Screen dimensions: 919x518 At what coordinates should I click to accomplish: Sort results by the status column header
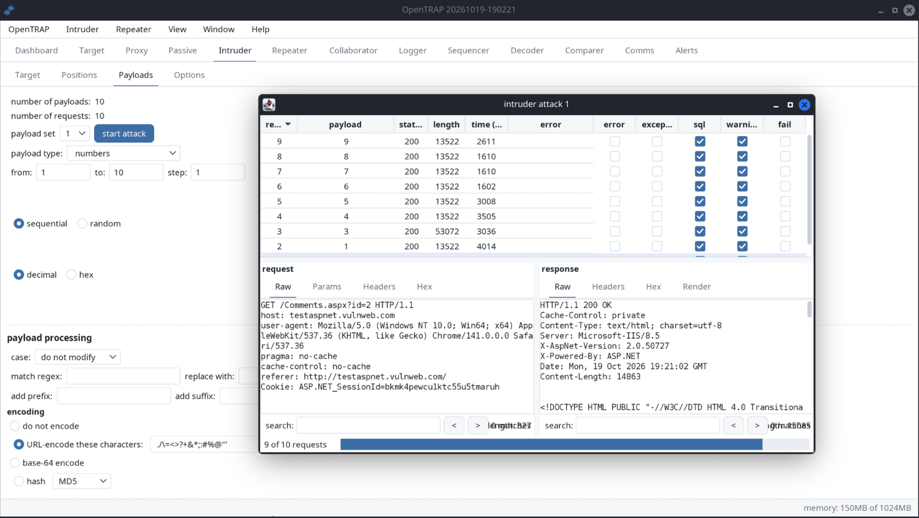411,125
